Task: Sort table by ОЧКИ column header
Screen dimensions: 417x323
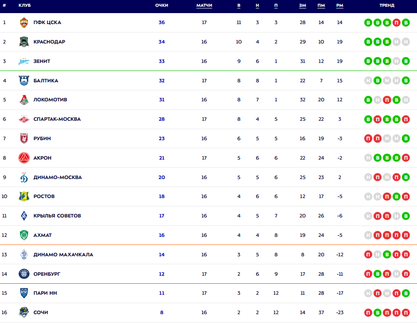Action: click(161, 5)
